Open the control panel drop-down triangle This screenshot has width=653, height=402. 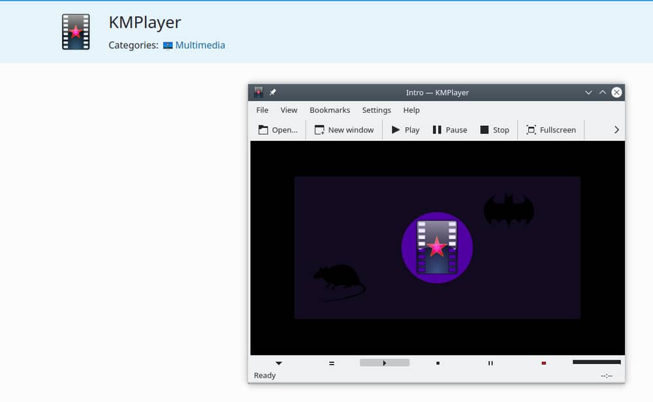click(x=279, y=363)
